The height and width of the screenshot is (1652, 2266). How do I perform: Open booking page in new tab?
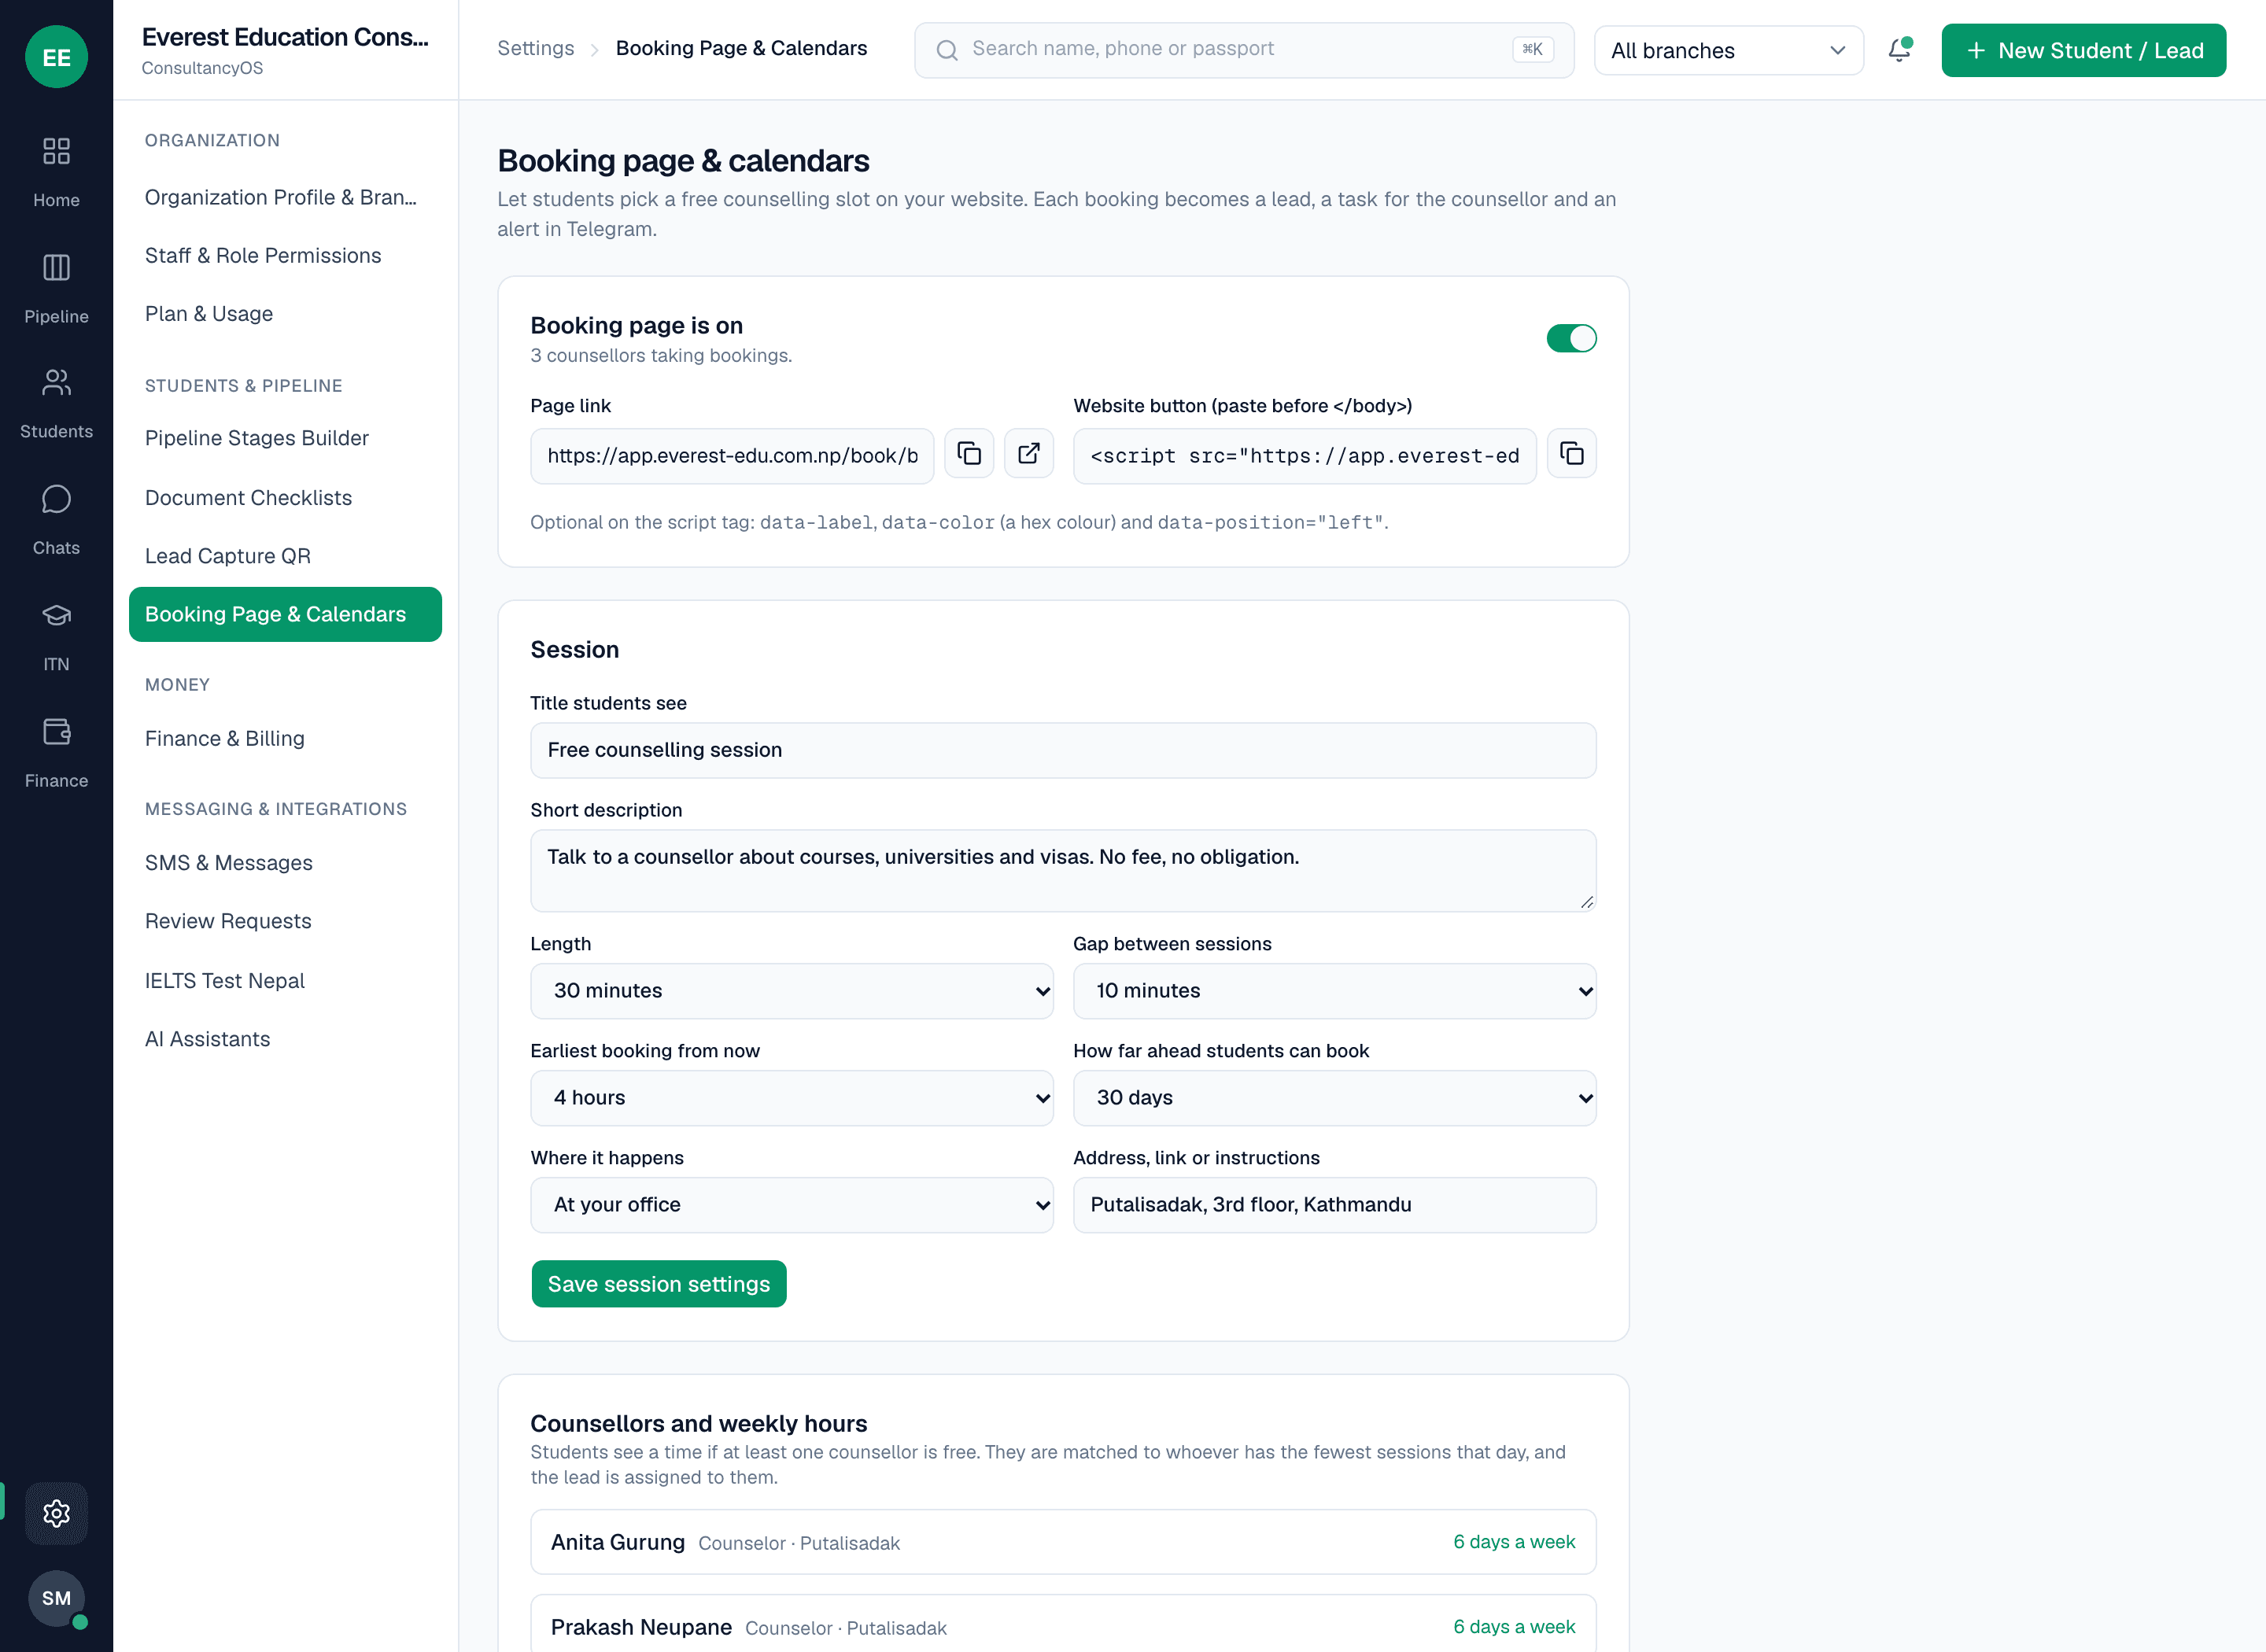[x=1029, y=454]
